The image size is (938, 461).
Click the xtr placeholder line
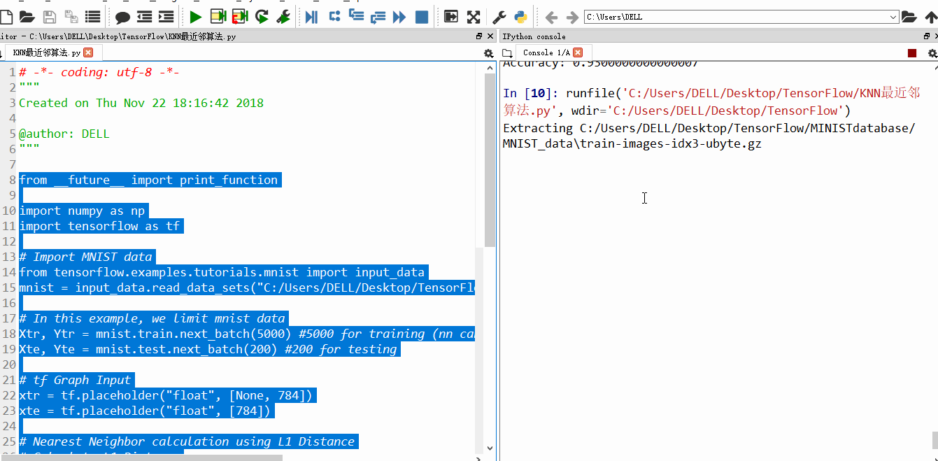click(x=166, y=395)
